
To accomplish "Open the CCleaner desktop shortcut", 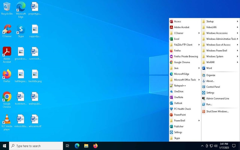I will coord(7,31).
